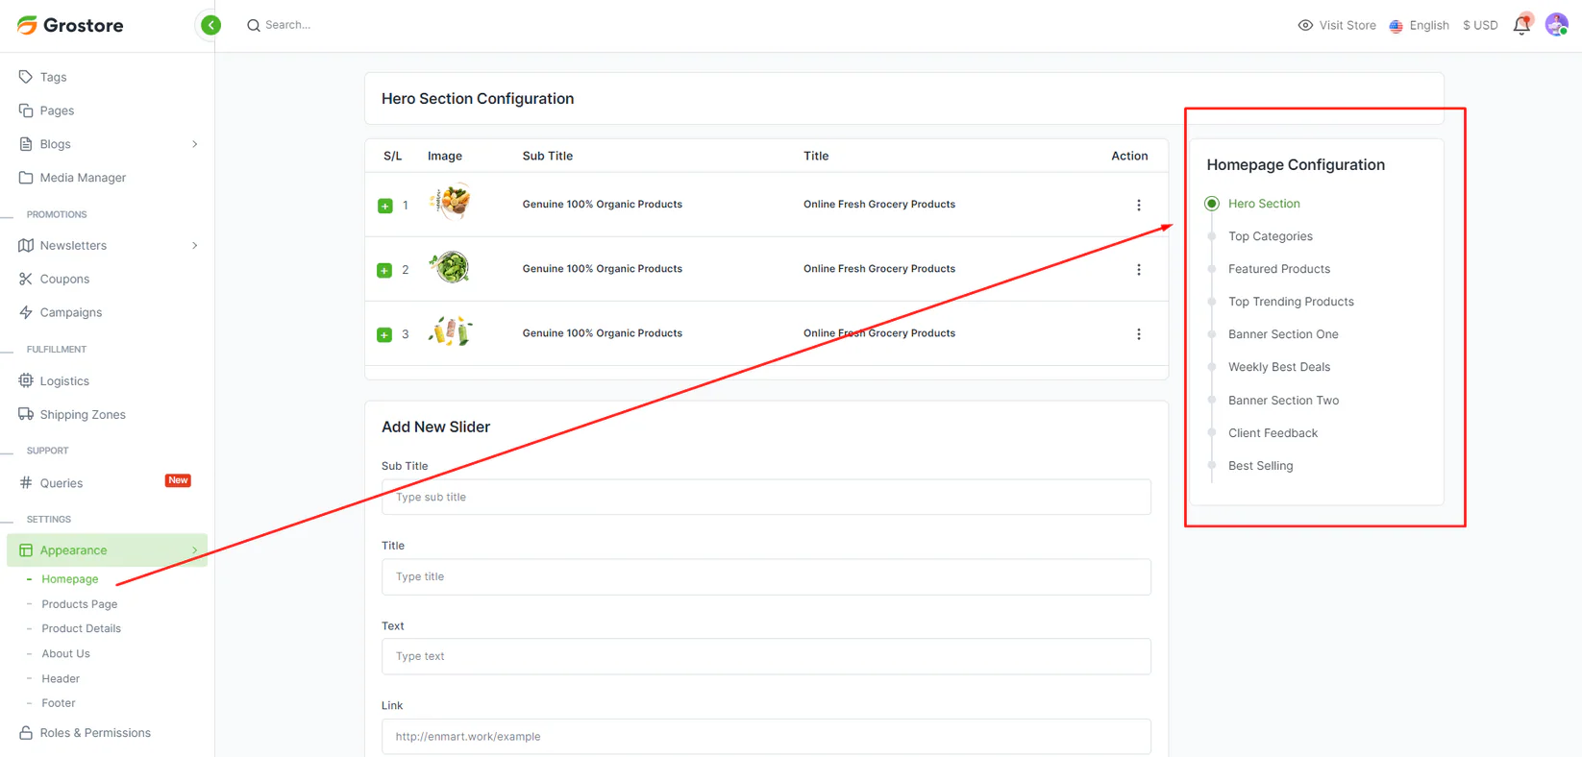1582x757 pixels.
Task: Expand slider row 1 with green plus
Action: [x=385, y=206]
